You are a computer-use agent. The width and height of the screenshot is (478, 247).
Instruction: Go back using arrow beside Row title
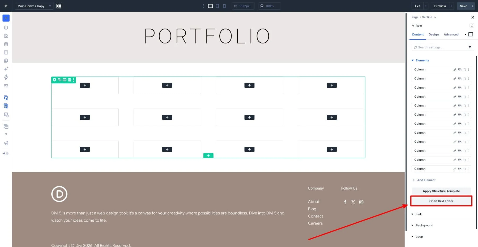pos(413,25)
